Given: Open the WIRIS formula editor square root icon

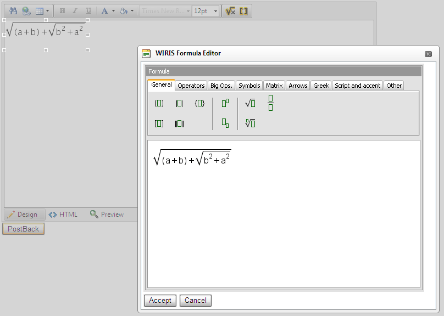Looking at the screenshot, I should click(x=230, y=11).
